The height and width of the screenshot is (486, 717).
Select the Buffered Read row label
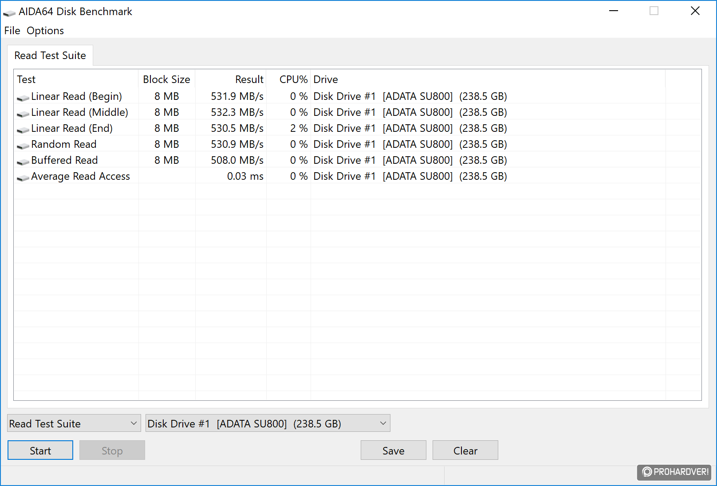(64, 160)
